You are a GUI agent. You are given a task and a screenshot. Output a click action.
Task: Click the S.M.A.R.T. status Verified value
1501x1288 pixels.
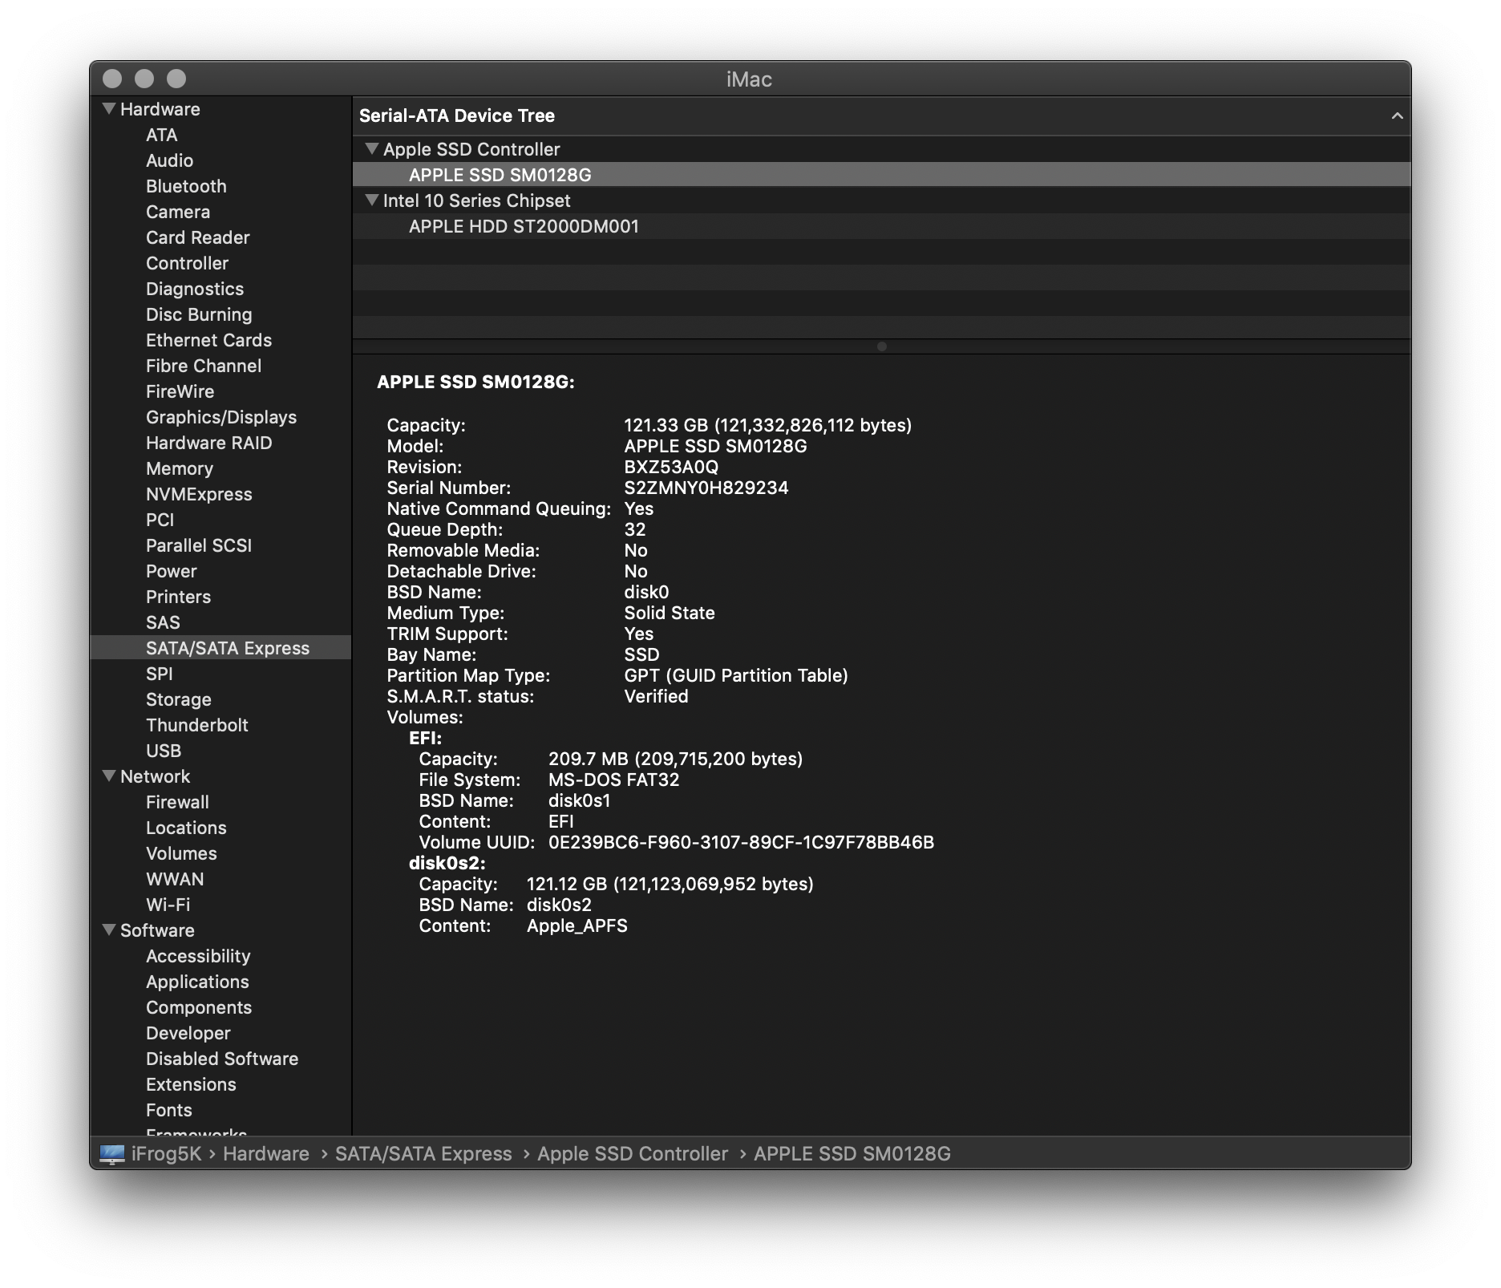point(656,696)
